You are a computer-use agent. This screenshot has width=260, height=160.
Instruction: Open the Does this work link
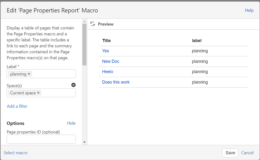pyautogui.click(x=116, y=82)
